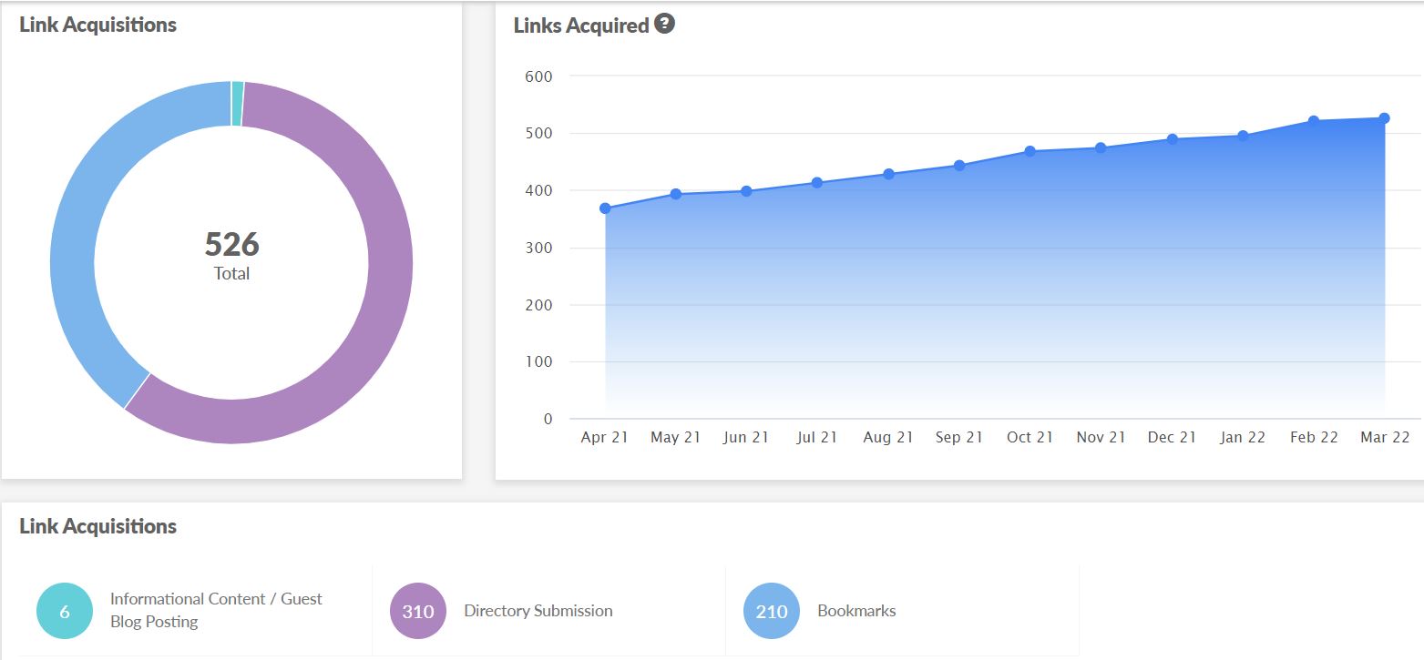1424x660 pixels.
Task: Click the 600 y-axis label
Action: [x=539, y=76]
